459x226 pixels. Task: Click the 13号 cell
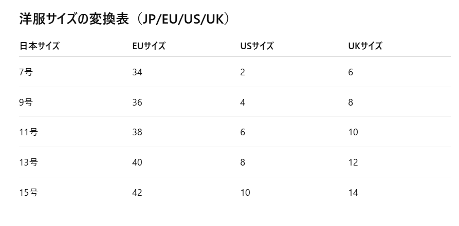pyautogui.click(x=28, y=162)
